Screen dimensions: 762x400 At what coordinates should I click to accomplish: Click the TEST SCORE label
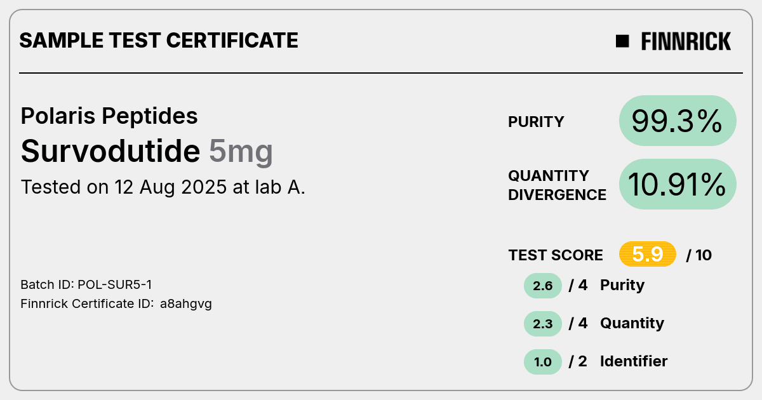click(556, 255)
